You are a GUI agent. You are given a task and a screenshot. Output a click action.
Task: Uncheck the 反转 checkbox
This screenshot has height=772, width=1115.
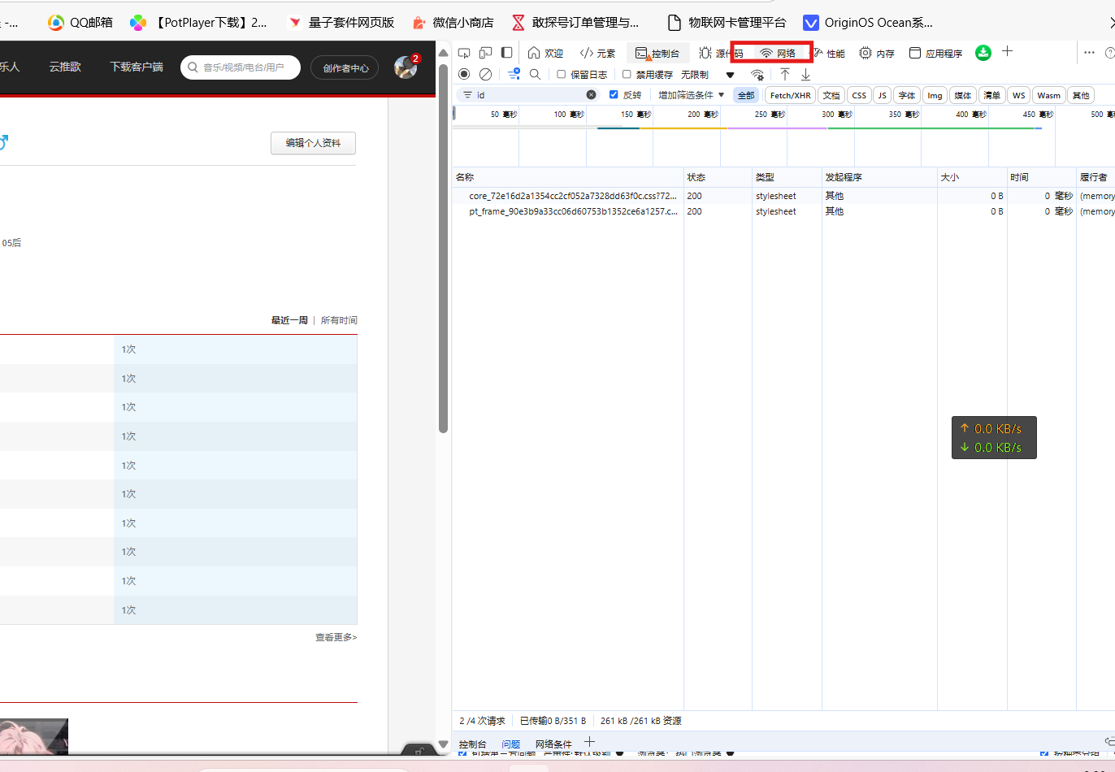[x=614, y=95]
